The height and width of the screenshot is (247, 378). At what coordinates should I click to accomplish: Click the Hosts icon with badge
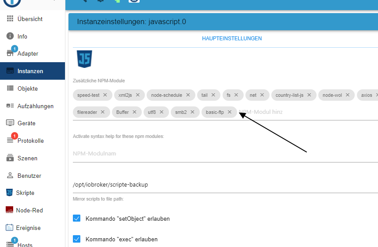point(11,243)
